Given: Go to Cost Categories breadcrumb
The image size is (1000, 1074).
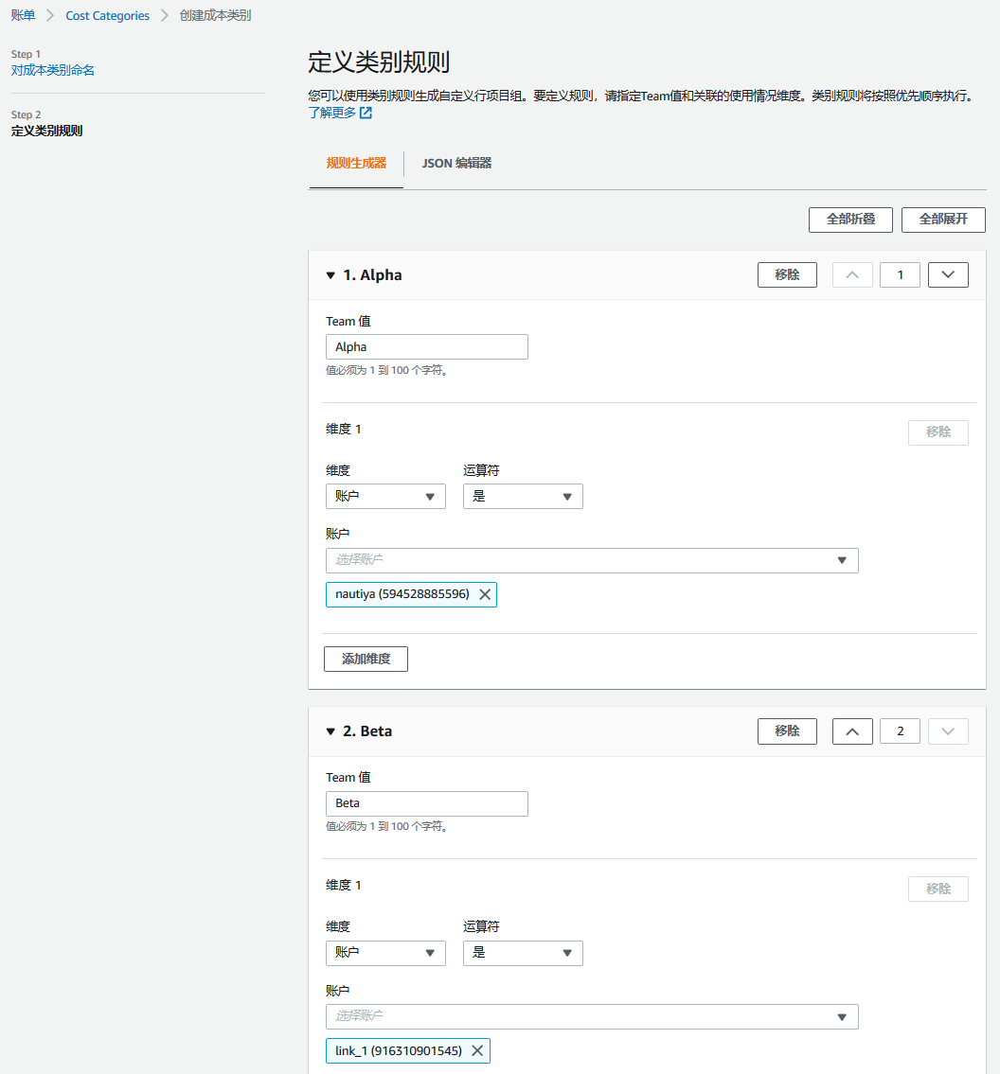Looking at the screenshot, I should (x=108, y=16).
